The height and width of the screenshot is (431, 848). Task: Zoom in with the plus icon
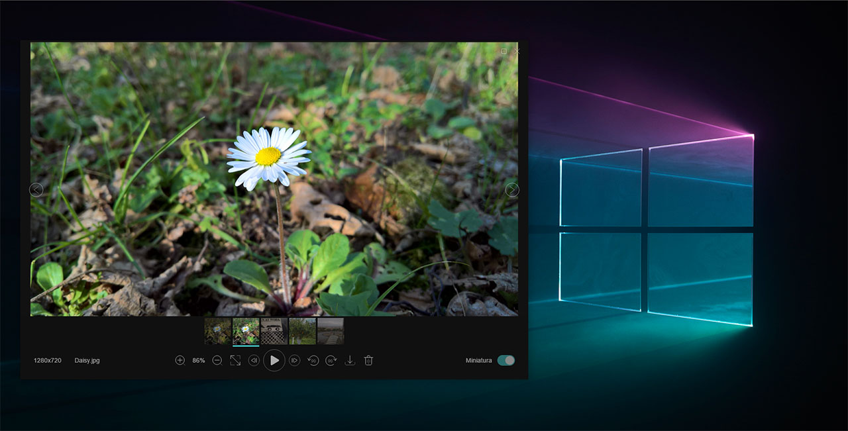point(180,360)
